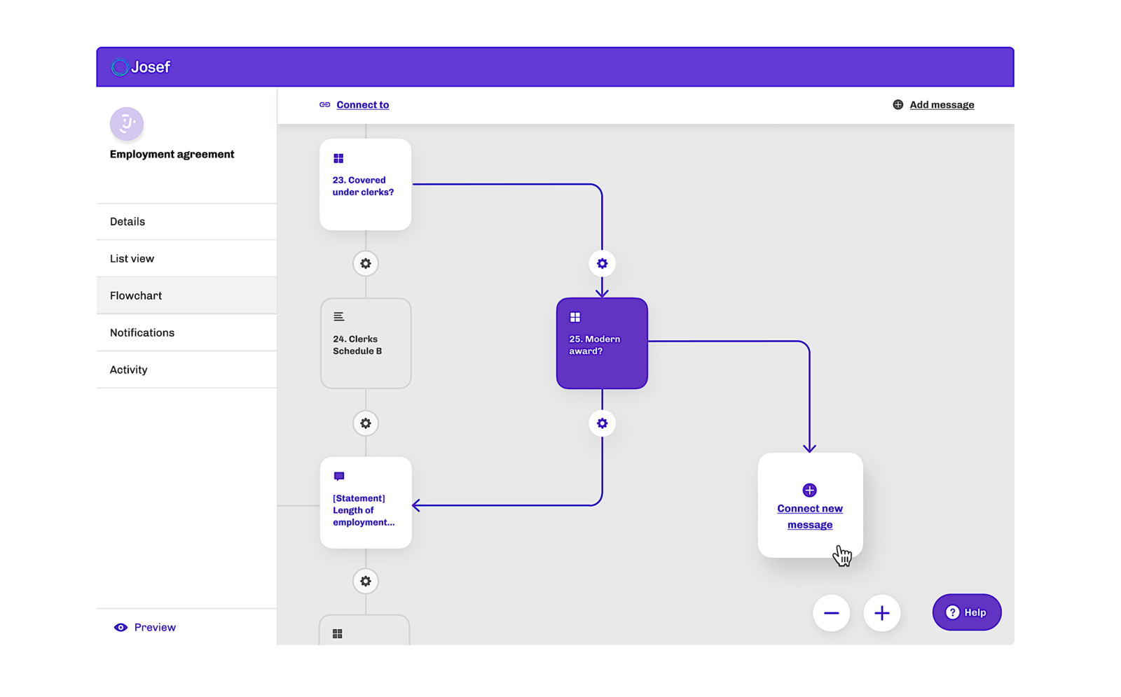
Task: Open the Activity section
Action: coord(186,370)
